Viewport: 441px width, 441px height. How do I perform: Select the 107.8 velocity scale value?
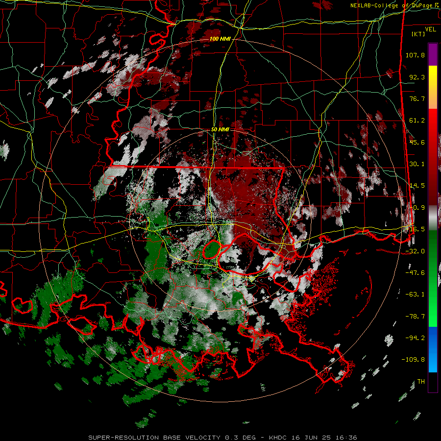[x=415, y=55]
